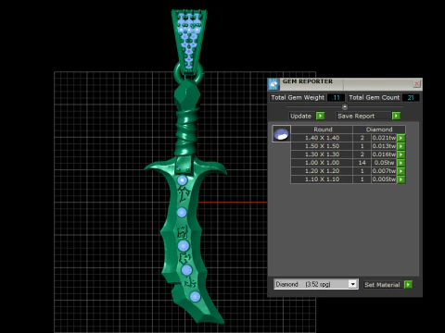Screen dimensions: 445x333
Task: Click the 0.013tw weight cell
Action: pos(384,146)
